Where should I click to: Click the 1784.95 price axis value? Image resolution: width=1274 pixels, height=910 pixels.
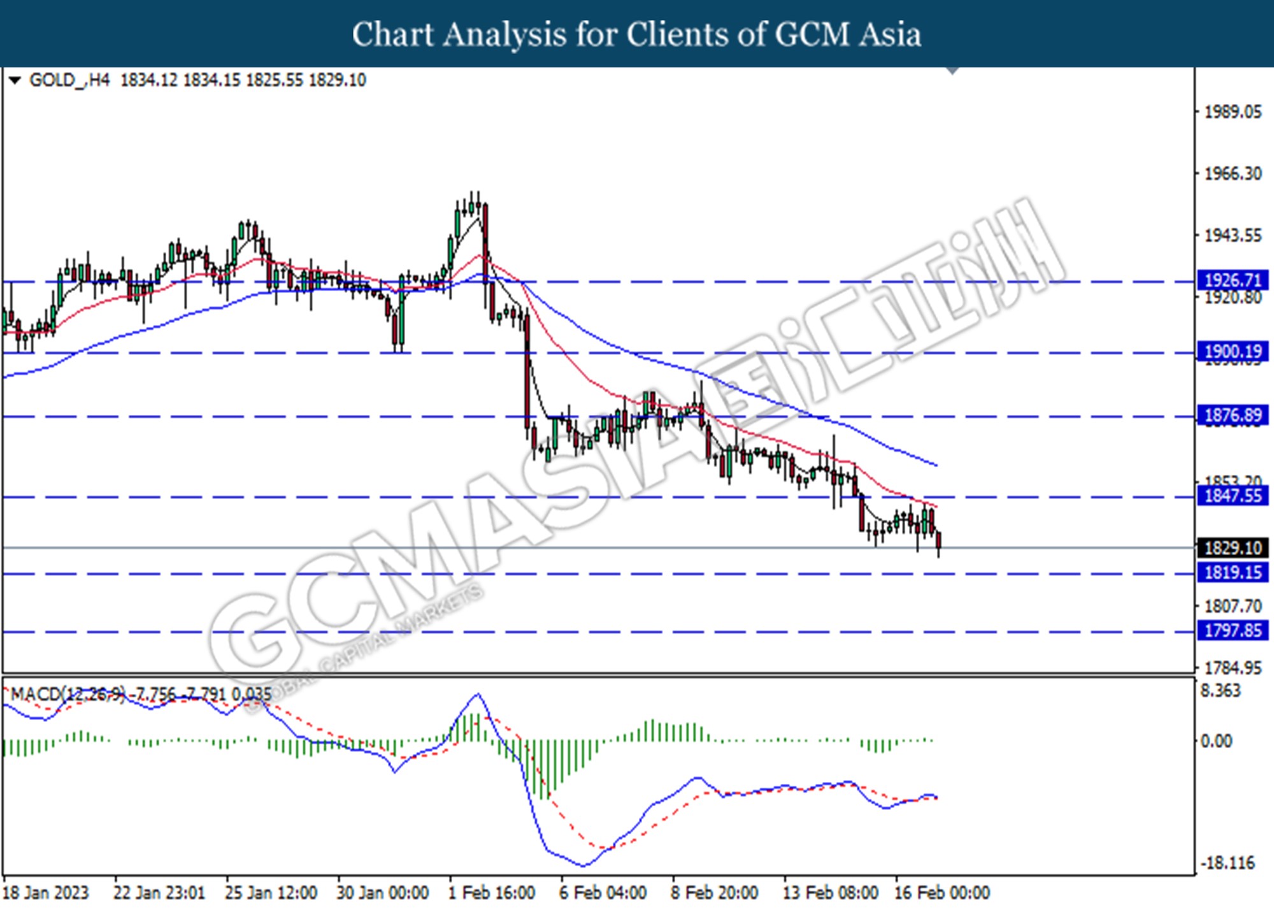[x=1233, y=668]
